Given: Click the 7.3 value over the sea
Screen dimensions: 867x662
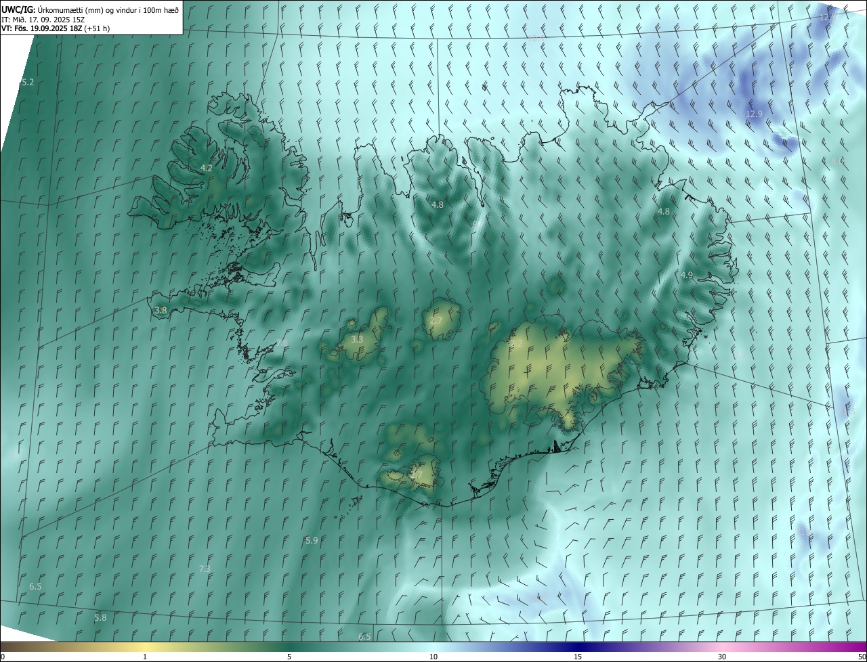Looking at the screenshot, I should (x=205, y=569).
